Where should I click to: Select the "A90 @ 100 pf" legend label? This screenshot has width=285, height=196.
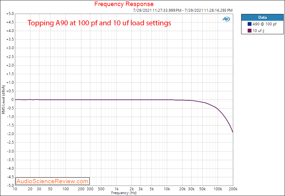coord(264,24)
